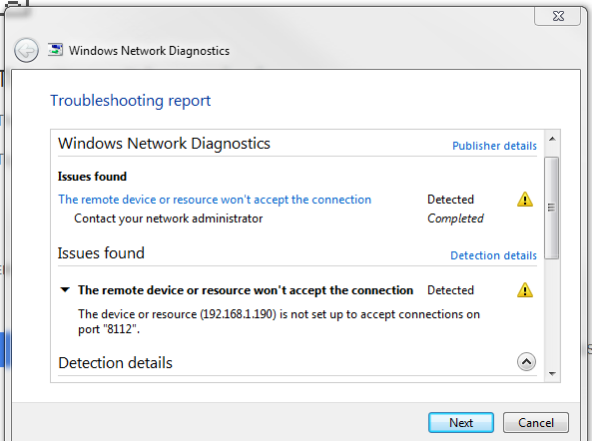The height and width of the screenshot is (441, 592).
Task: Go back with the round arrow button
Action: pyautogui.click(x=26, y=50)
